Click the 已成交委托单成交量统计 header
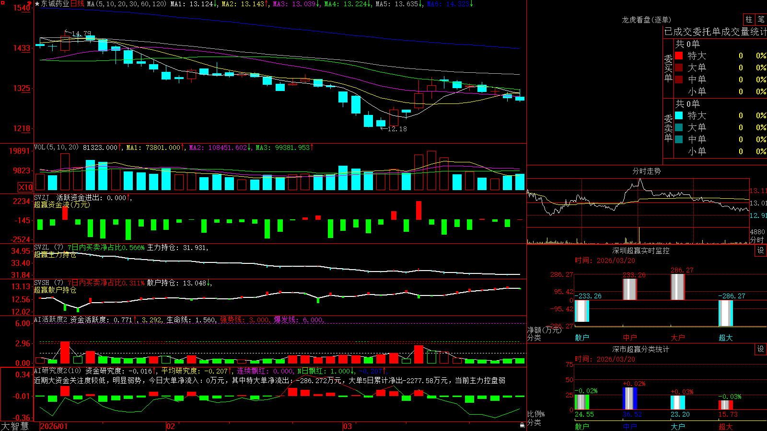The height and width of the screenshot is (431, 767). pos(715,32)
